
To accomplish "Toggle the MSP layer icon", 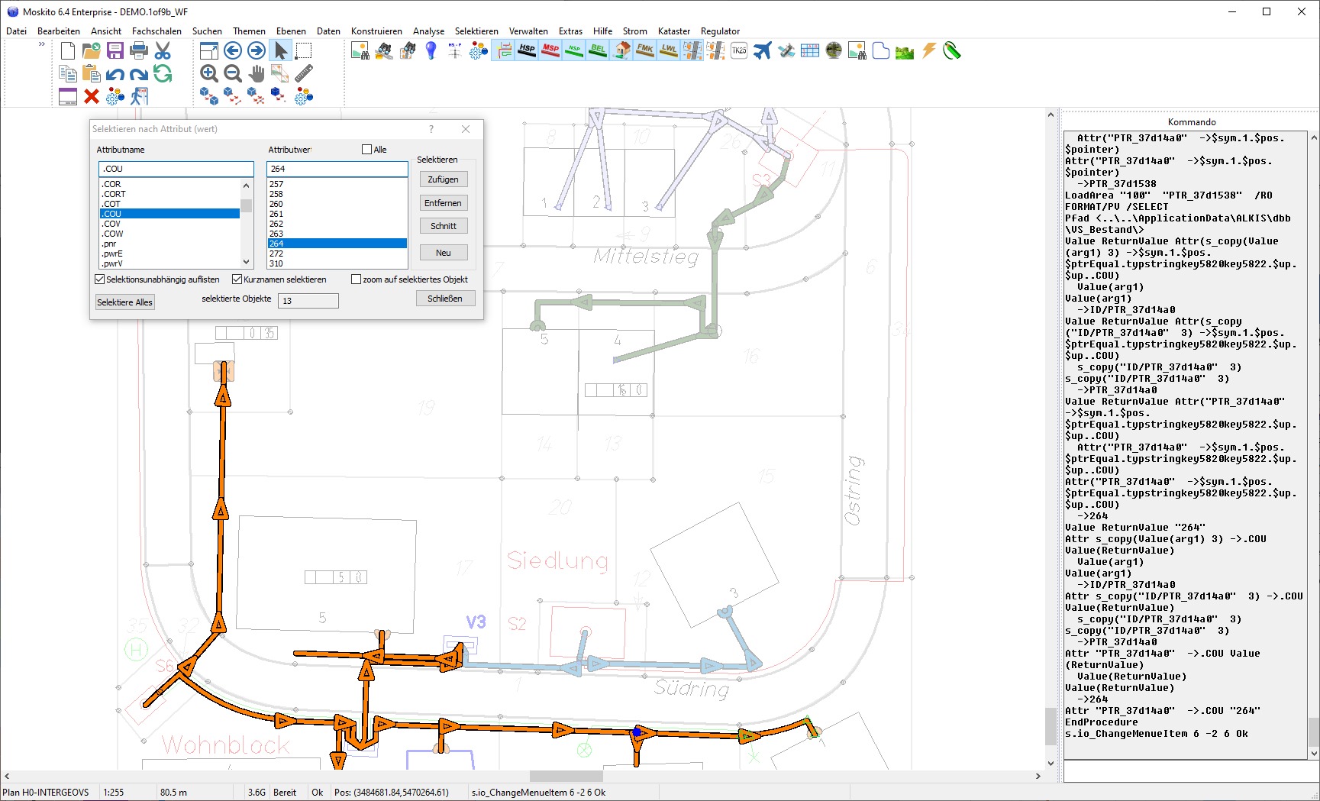I will (x=550, y=50).
